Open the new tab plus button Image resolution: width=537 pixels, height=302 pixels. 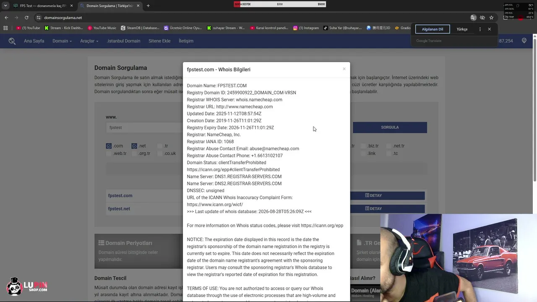point(148,6)
